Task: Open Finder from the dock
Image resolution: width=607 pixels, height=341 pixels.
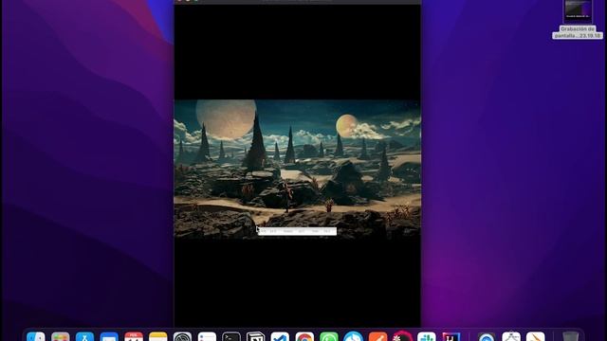Action: tap(36, 336)
